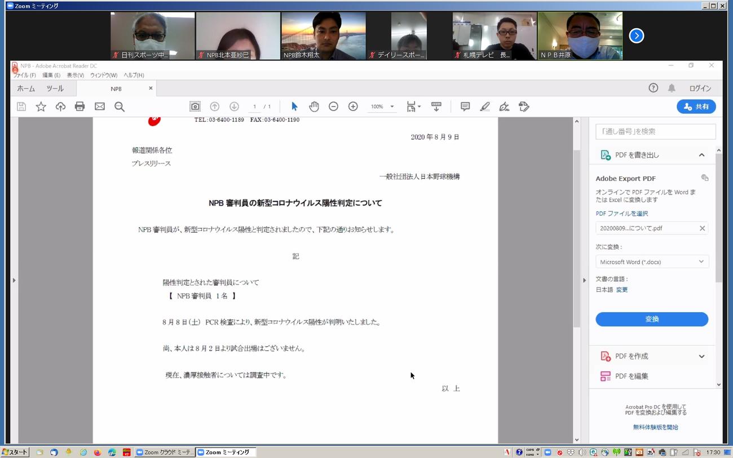Select the arrow selection tool
This screenshot has height=458, width=733.
[x=294, y=106]
